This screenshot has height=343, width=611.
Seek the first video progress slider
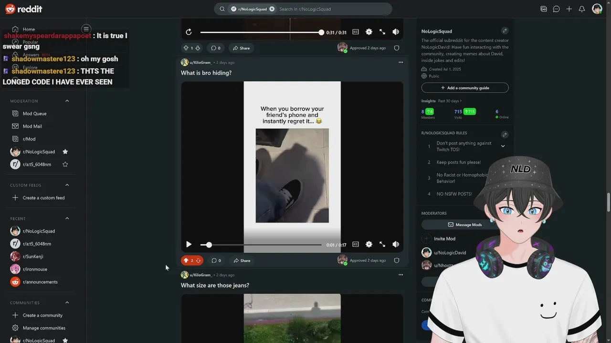click(261, 32)
